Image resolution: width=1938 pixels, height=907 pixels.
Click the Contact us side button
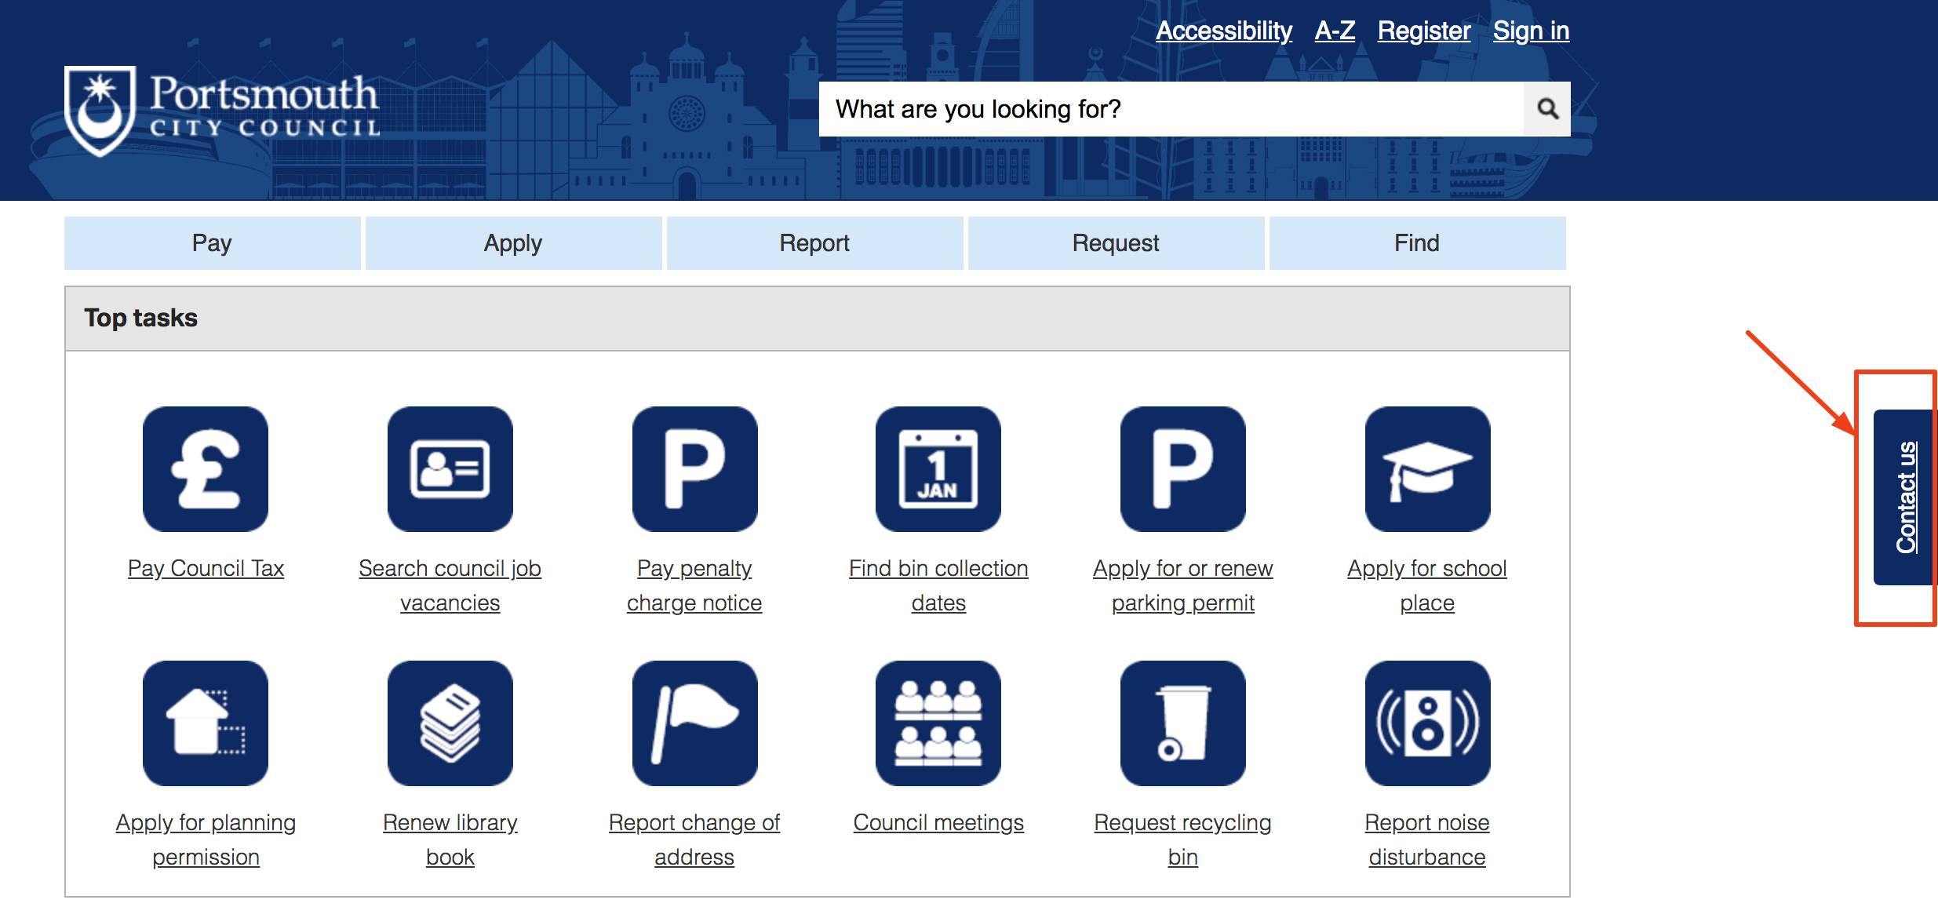point(1905,497)
